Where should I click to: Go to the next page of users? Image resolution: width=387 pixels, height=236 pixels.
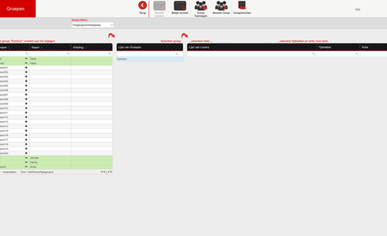(109, 171)
